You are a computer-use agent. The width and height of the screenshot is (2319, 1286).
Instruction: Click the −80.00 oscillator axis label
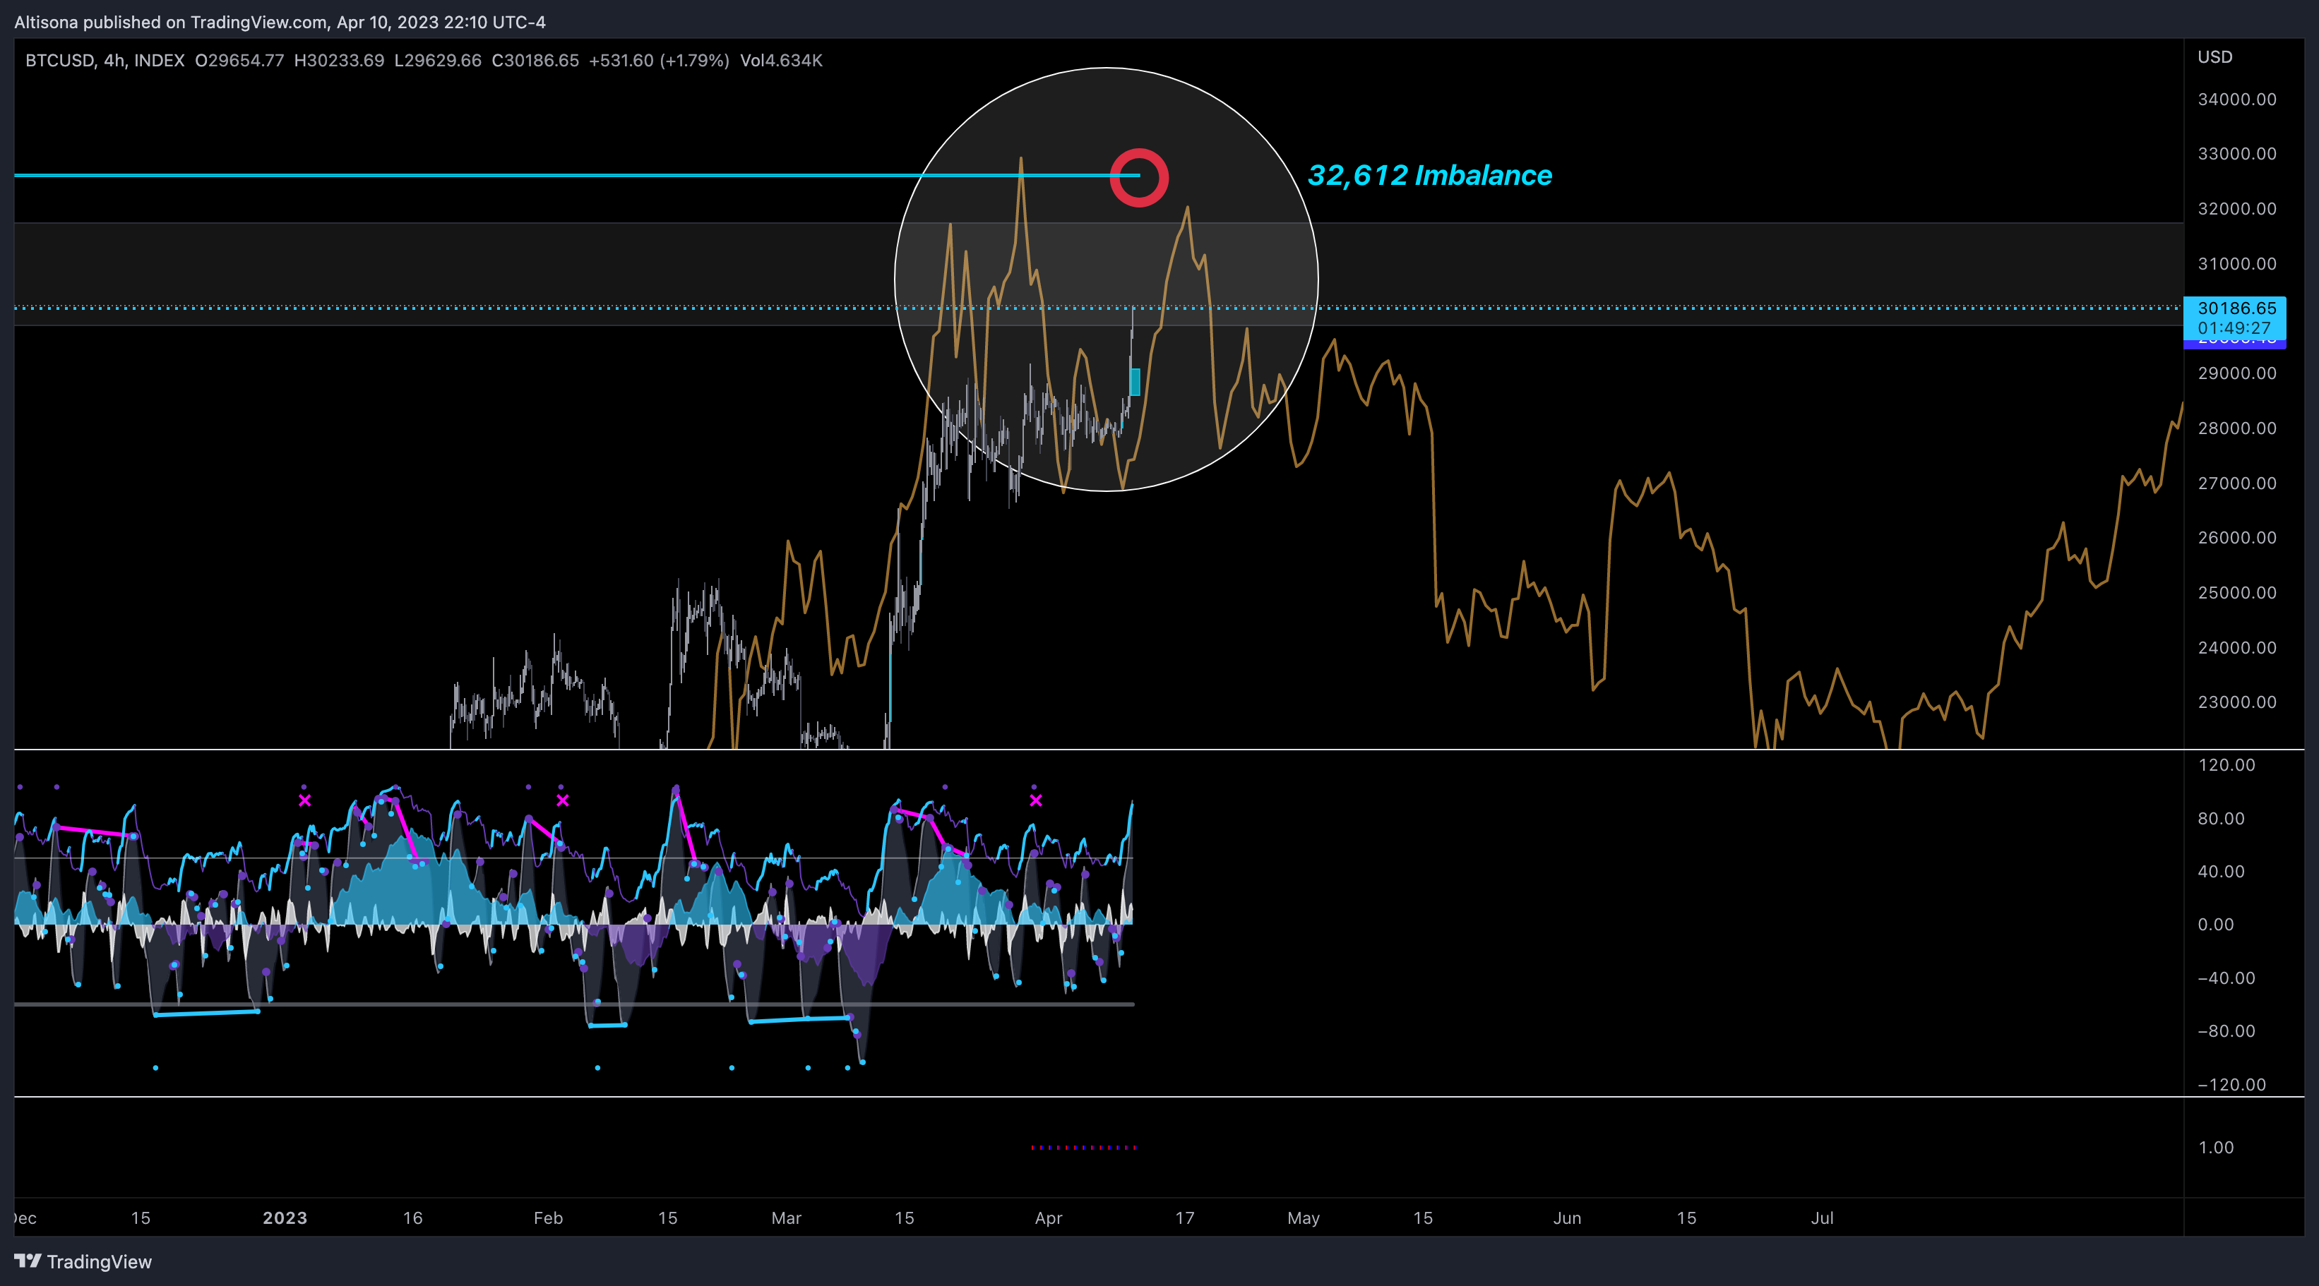2226,1031
